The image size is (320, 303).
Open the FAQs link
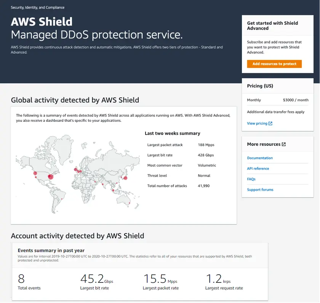[251, 179]
